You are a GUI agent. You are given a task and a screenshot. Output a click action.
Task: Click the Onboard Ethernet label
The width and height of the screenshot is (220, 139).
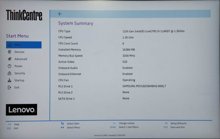pyautogui.click(x=70, y=74)
